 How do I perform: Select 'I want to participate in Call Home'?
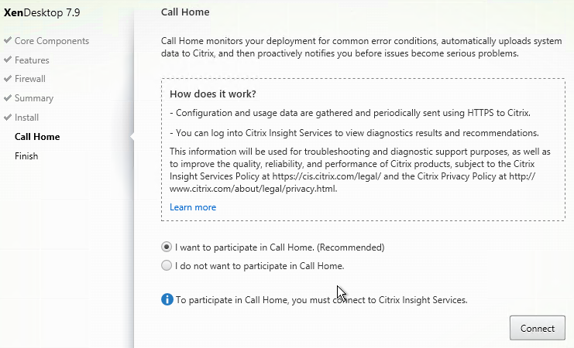[167, 247]
